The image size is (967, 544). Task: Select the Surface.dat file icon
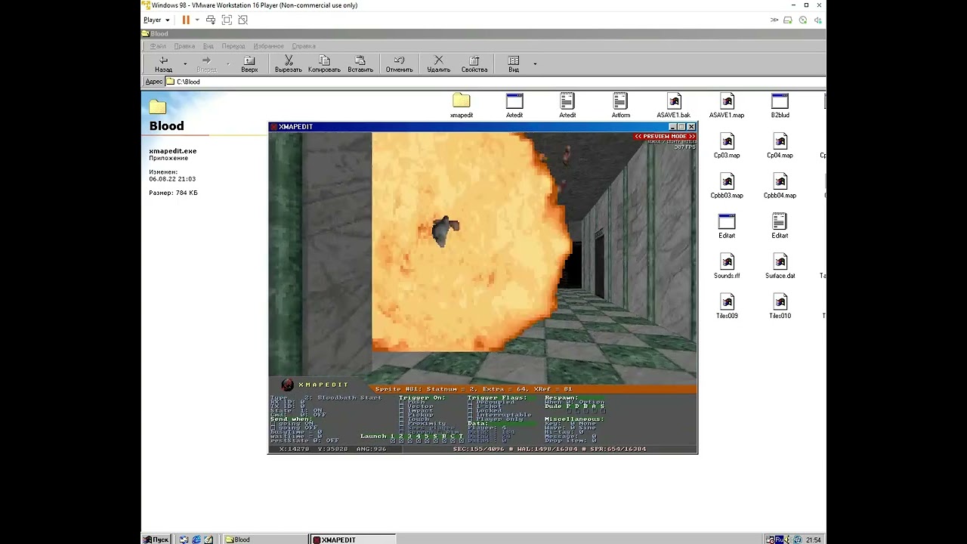[x=780, y=261]
